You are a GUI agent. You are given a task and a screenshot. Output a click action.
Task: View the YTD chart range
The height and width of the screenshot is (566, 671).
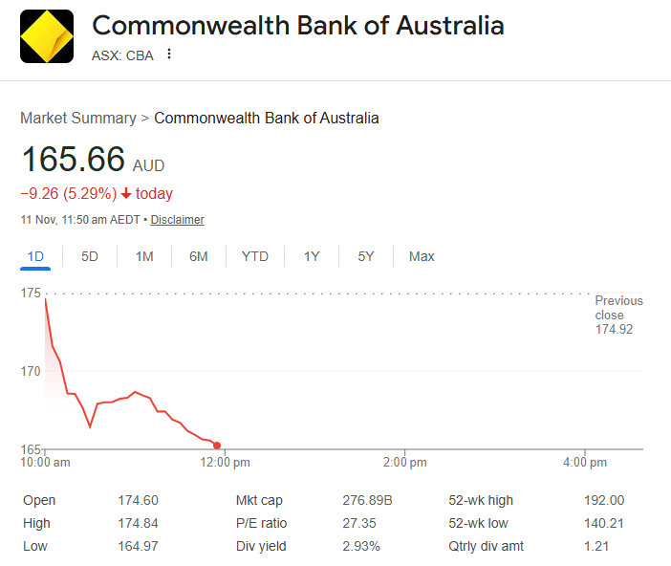tap(255, 256)
